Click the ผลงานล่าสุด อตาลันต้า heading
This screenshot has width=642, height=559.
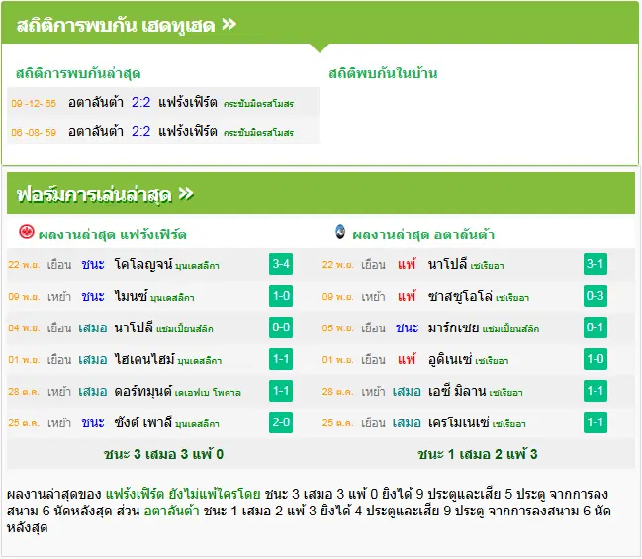point(423,234)
